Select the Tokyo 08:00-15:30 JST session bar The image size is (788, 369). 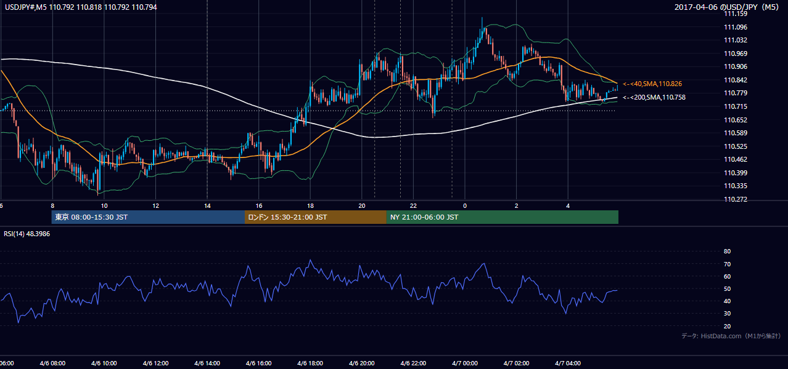(x=148, y=217)
